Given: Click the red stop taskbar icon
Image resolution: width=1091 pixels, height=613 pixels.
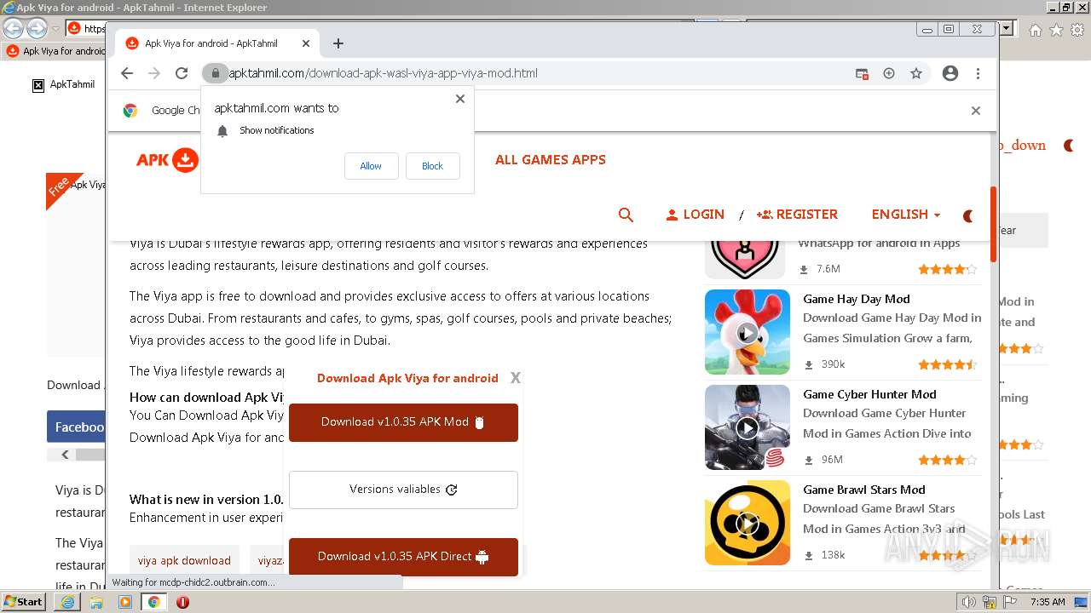Looking at the screenshot, I should coord(182,602).
